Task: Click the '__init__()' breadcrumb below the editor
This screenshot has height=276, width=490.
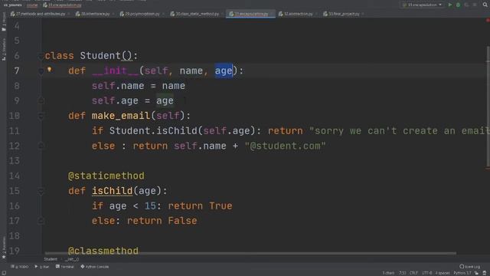Action: [x=72, y=259]
